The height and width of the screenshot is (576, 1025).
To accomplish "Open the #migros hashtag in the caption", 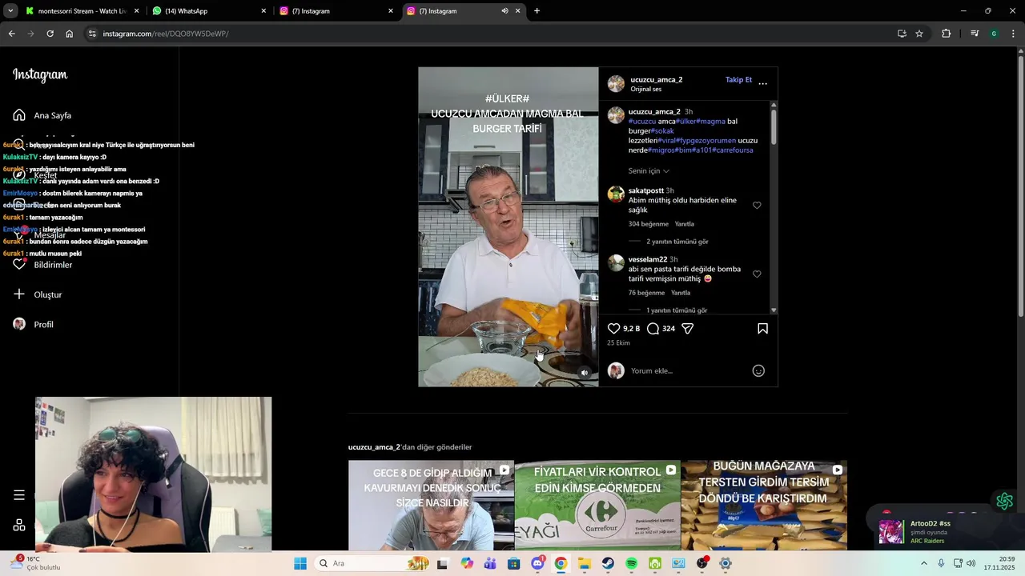I will click(661, 150).
